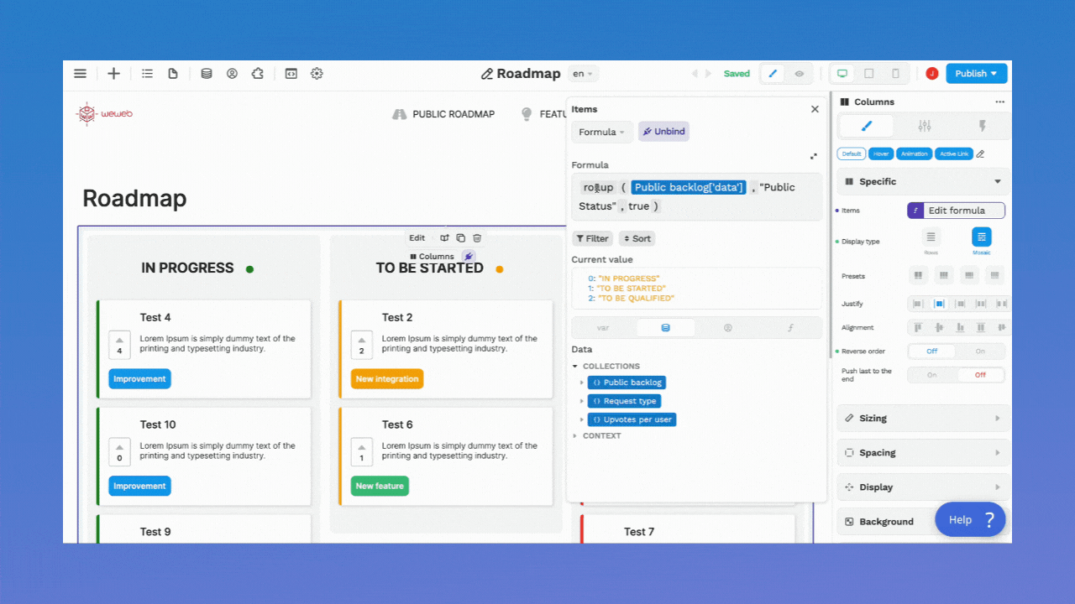This screenshot has height=604, width=1075.
Task: Open the workflows lightning tab
Action: 981,126
